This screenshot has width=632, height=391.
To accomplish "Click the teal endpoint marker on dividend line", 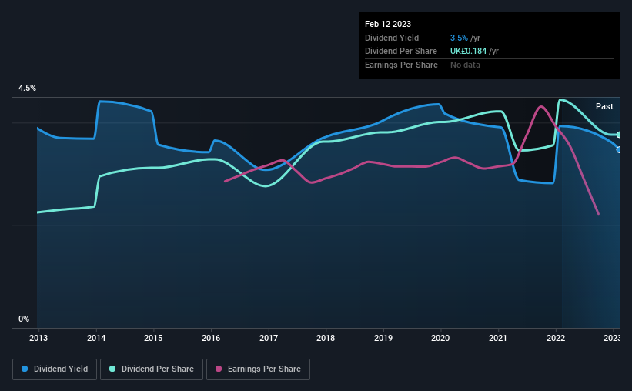I will coord(619,135).
